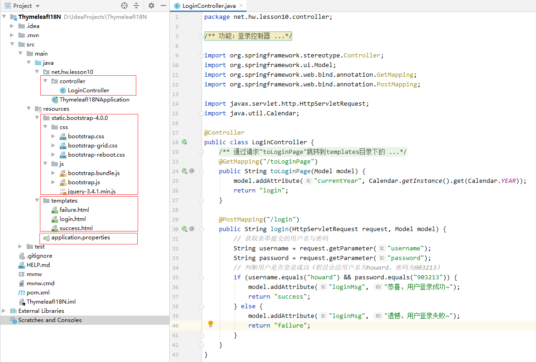This screenshot has height=362, width=536.
Task: Collapse the java folder
Action: (29, 62)
